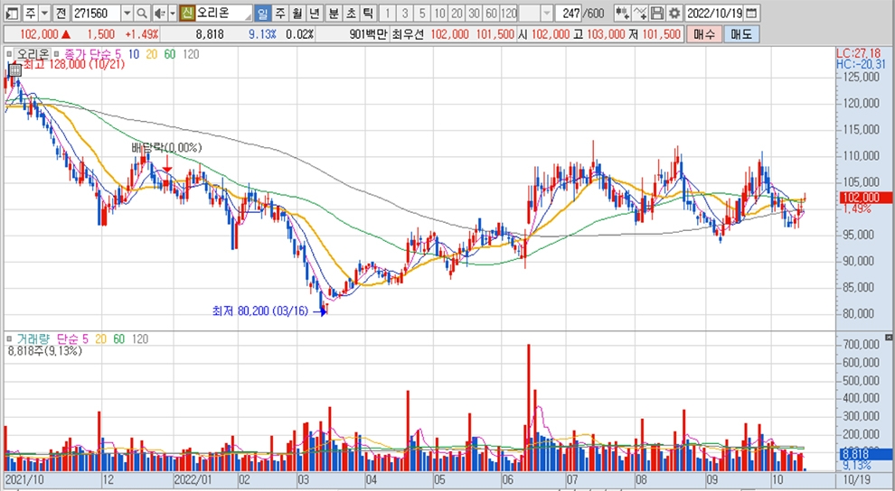Image resolution: width=895 pixels, height=491 pixels.
Task: Click the line chart tool icon
Action: (x=640, y=14)
